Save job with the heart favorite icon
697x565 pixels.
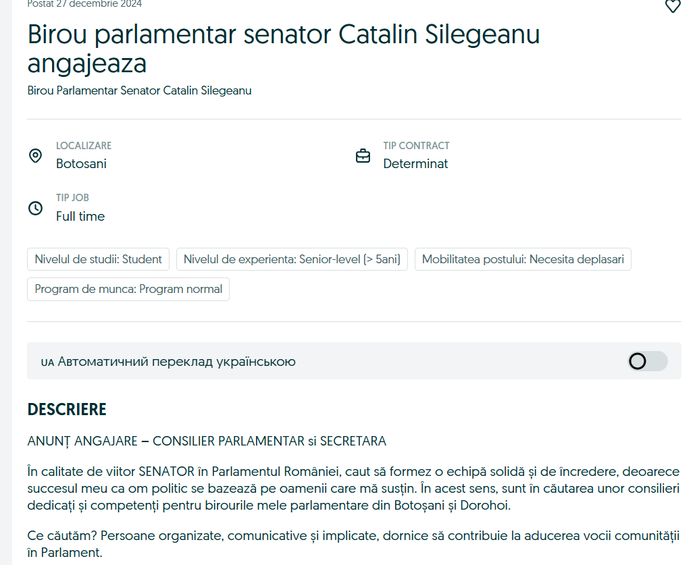(x=673, y=6)
